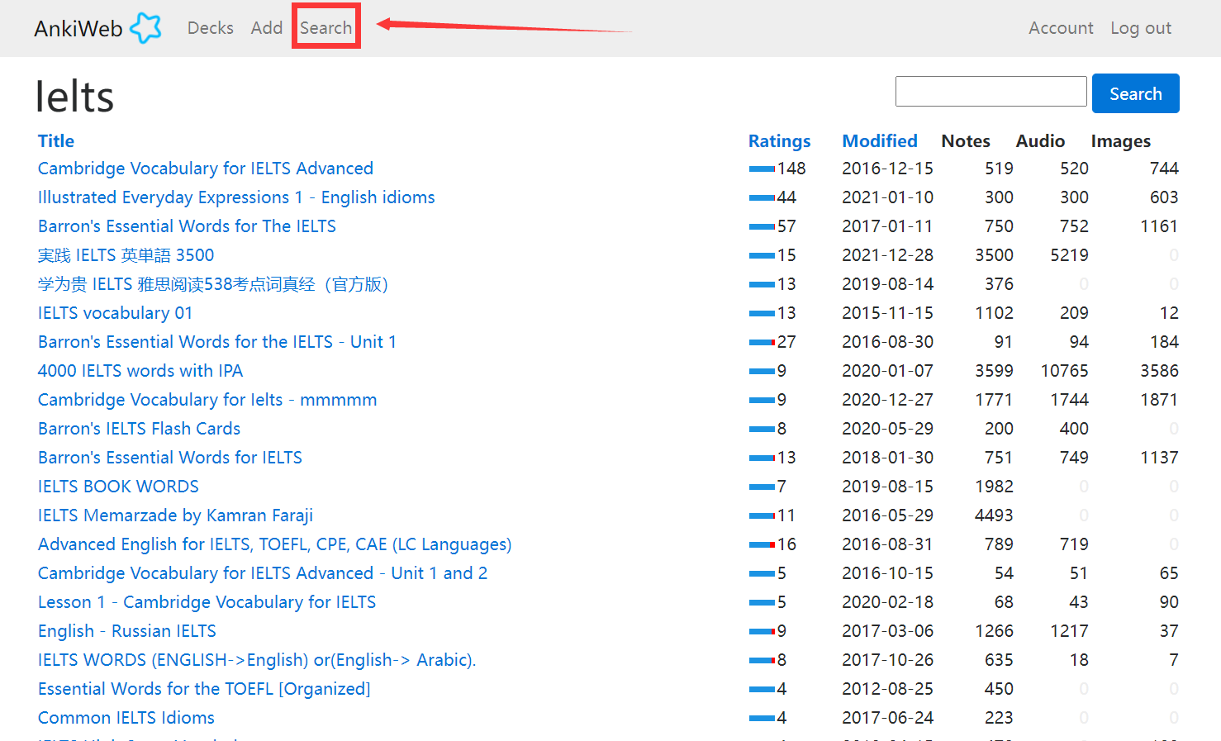
Task: Click the modified date 2015-11-15
Action: pyautogui.click(x=887, y=313)
